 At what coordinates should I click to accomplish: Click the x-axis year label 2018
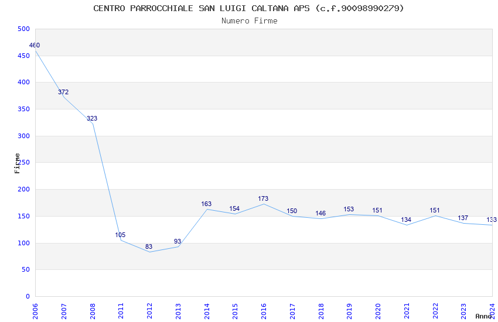(x=321, y=311)
